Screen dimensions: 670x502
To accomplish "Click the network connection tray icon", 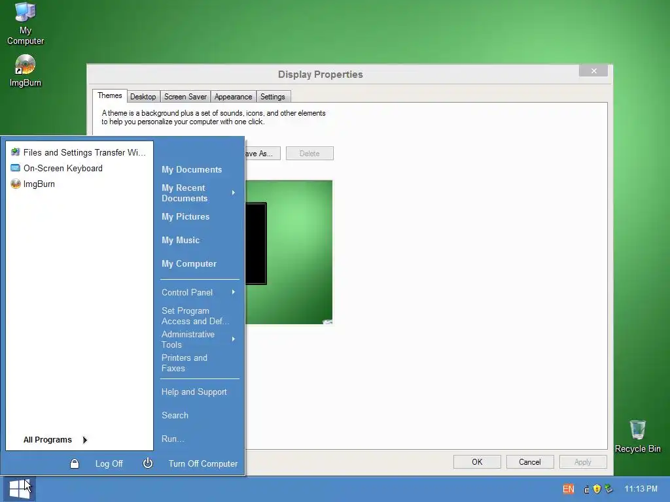I will pos(587,489).
